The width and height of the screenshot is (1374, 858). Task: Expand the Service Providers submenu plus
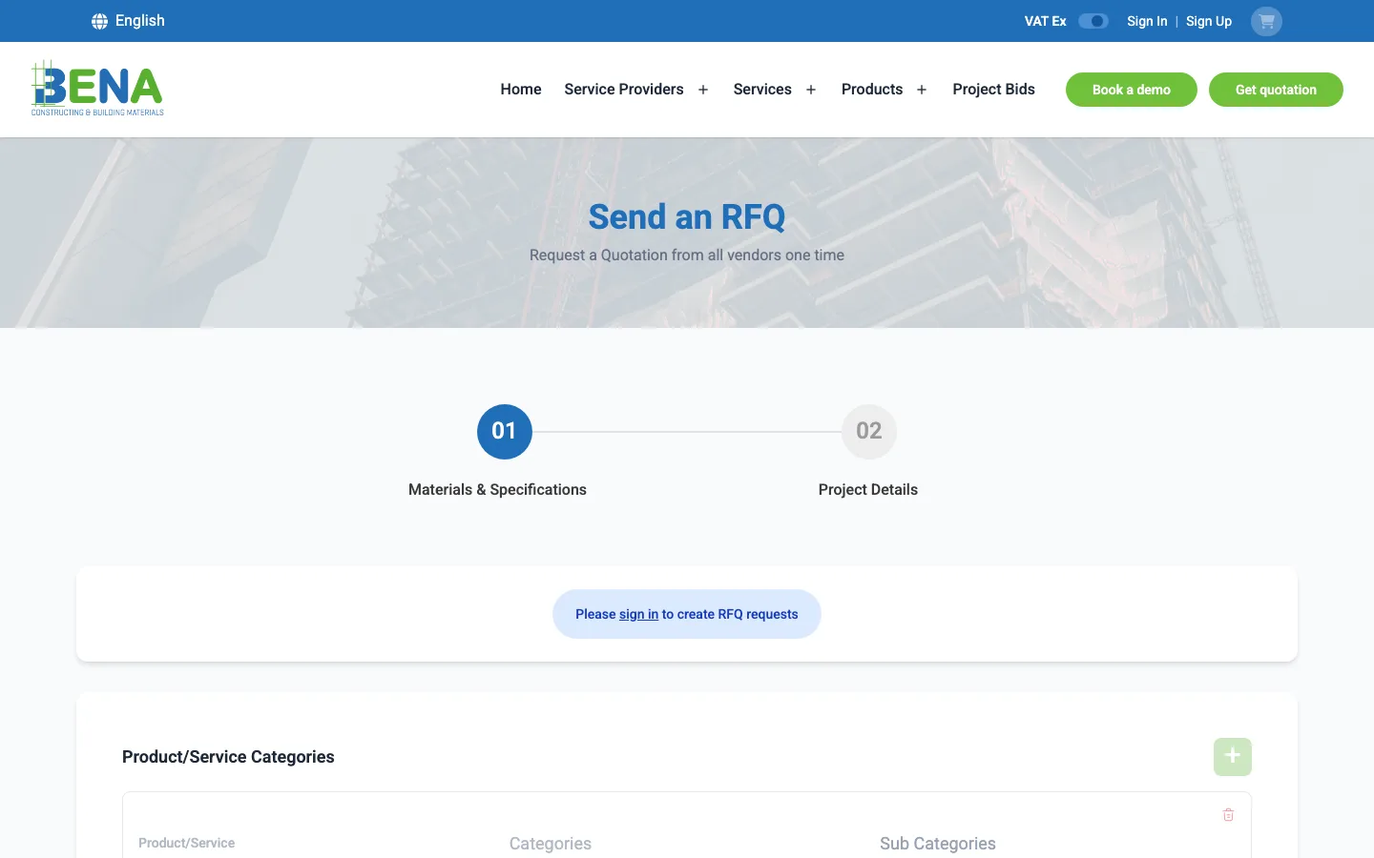coord(703,90)
